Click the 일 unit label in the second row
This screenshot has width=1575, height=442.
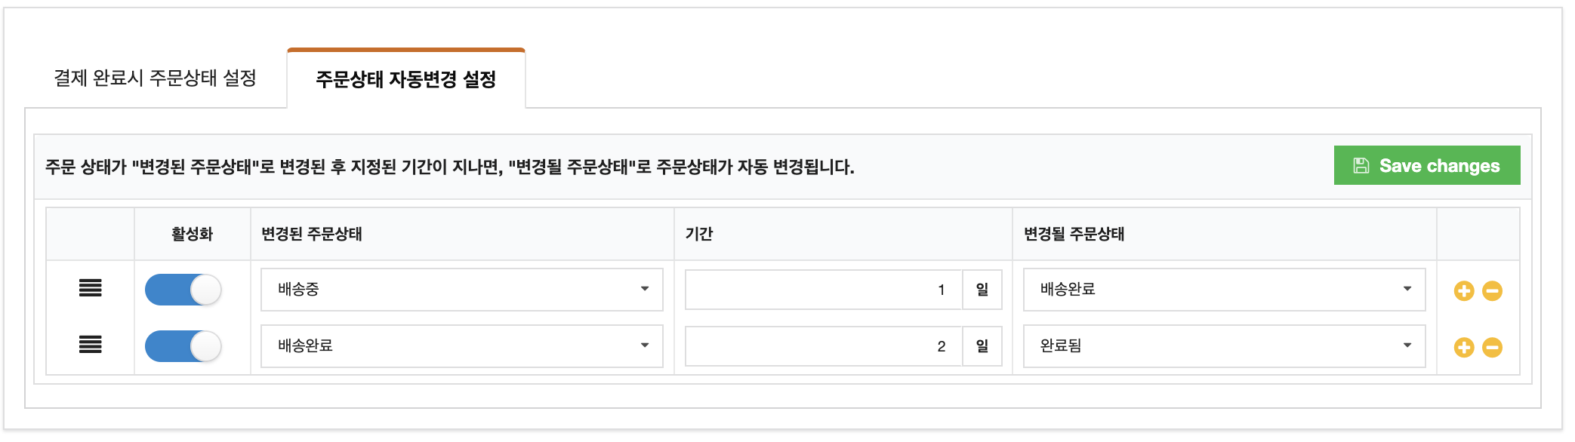982,346
